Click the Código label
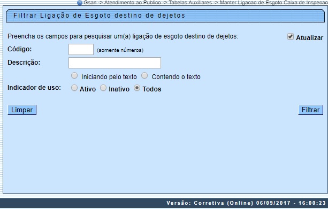 coord(20,49)
